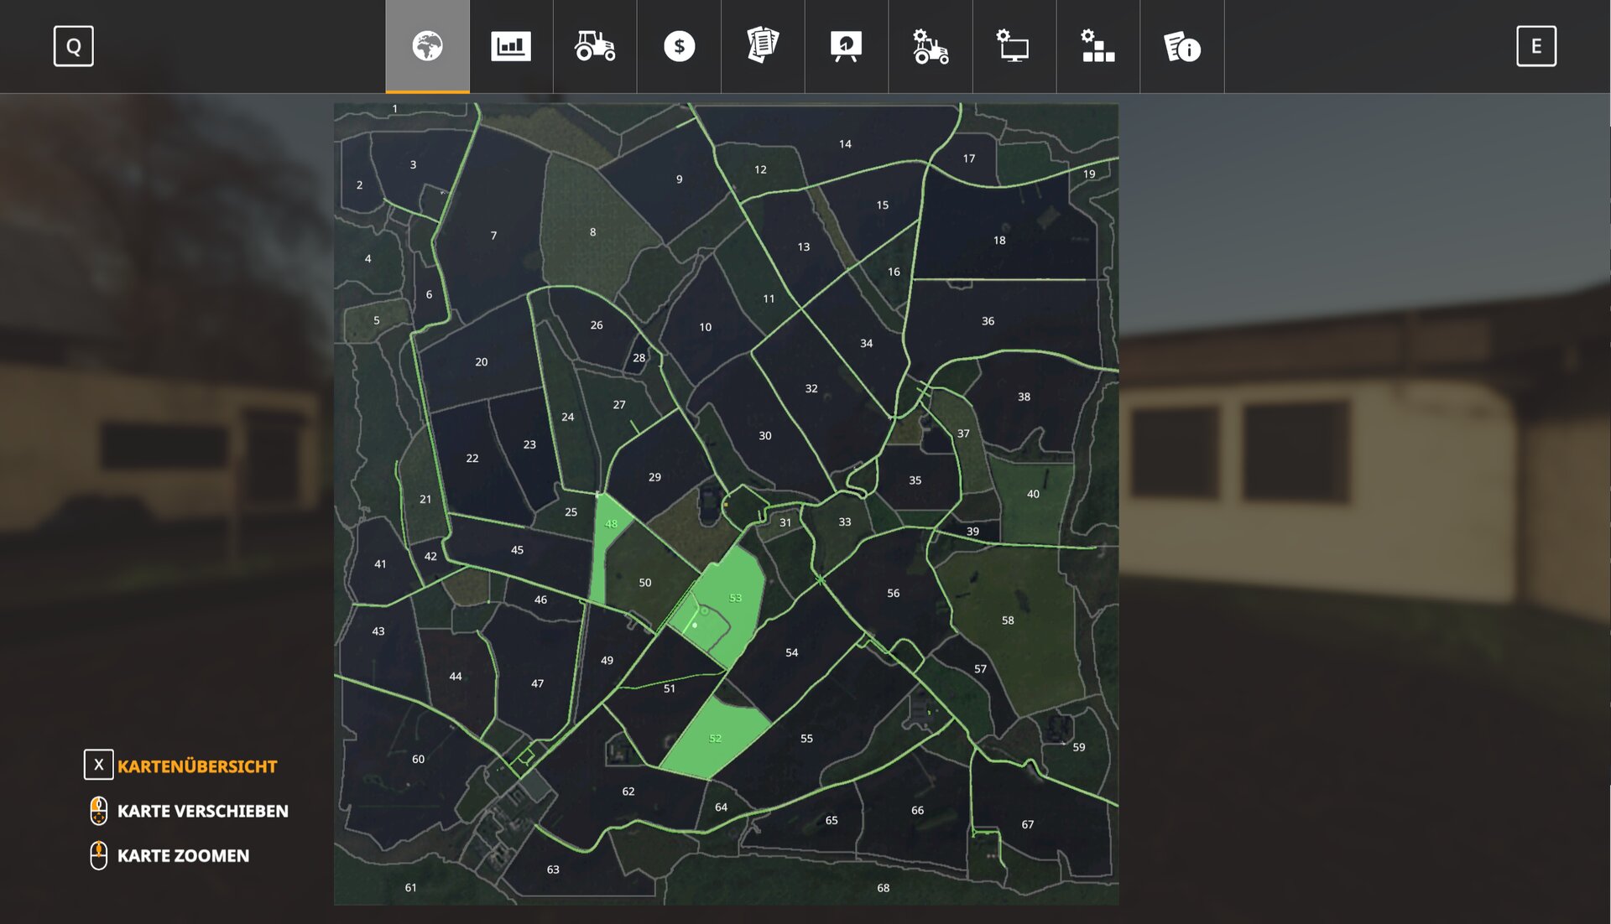Click field 58 on the map

click(x=1007, y=621)
